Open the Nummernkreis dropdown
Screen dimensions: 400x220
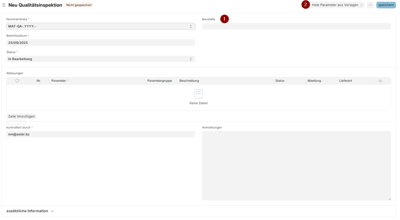[101, 26]
